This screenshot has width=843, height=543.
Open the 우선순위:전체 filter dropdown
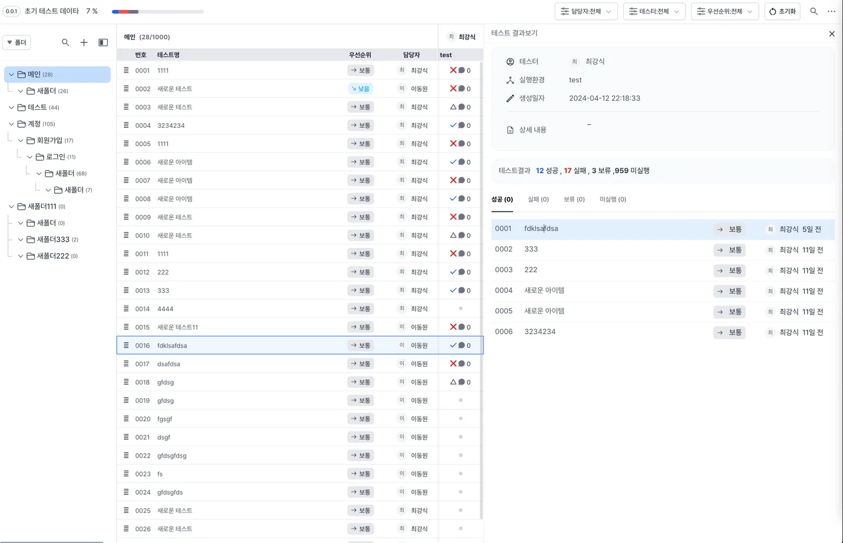pyautogui.click(x=725, y=11)
